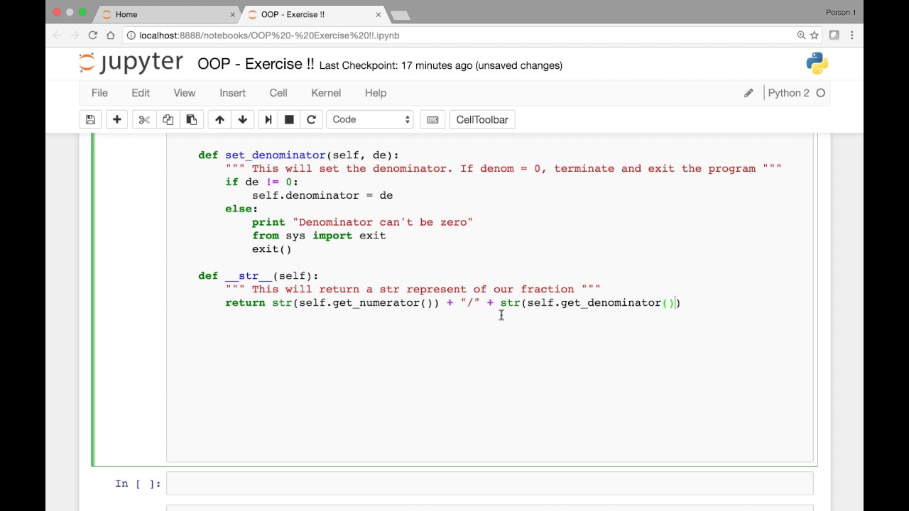Switch to the Home browser tab
Viewport: 909px width, 511px height.
[167, 14]
